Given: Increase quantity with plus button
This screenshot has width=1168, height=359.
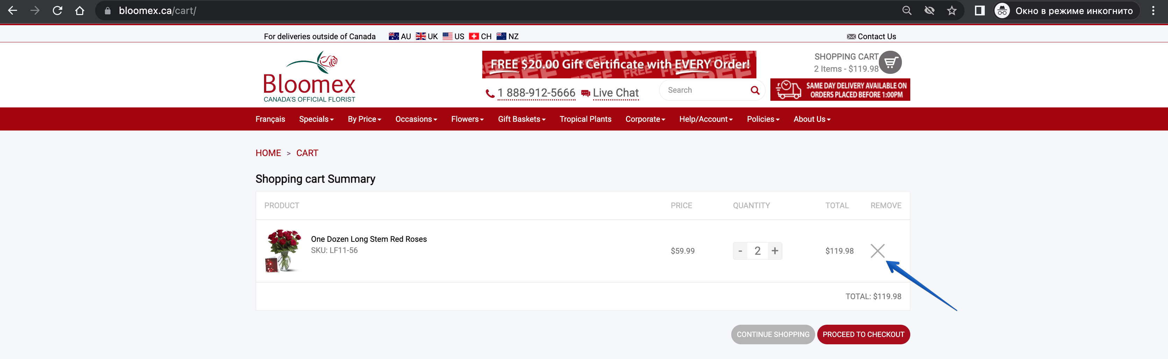Looking at the screenshot, I should [775, 251].
